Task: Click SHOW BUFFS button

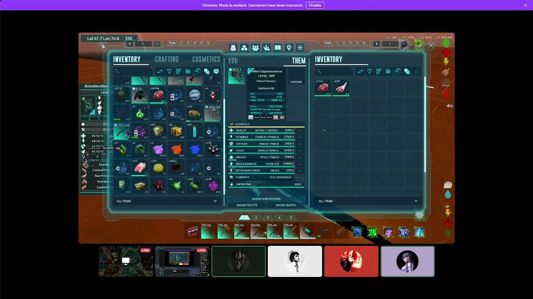Action: point(286,205)
